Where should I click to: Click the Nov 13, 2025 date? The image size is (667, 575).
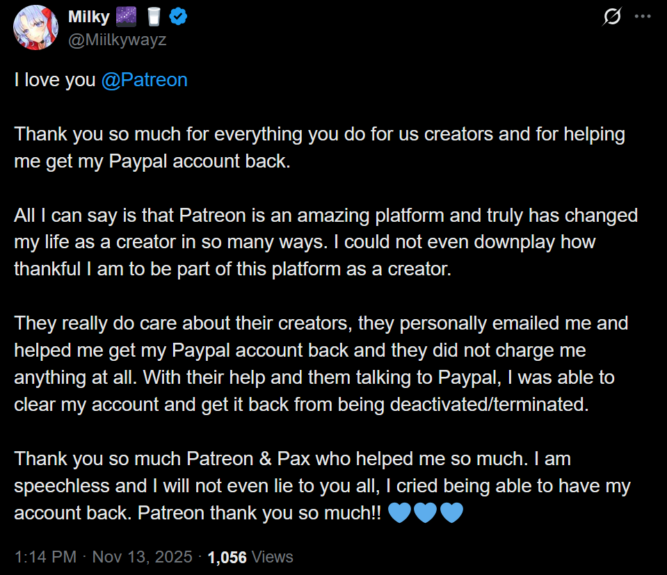(x=143, y=557)
